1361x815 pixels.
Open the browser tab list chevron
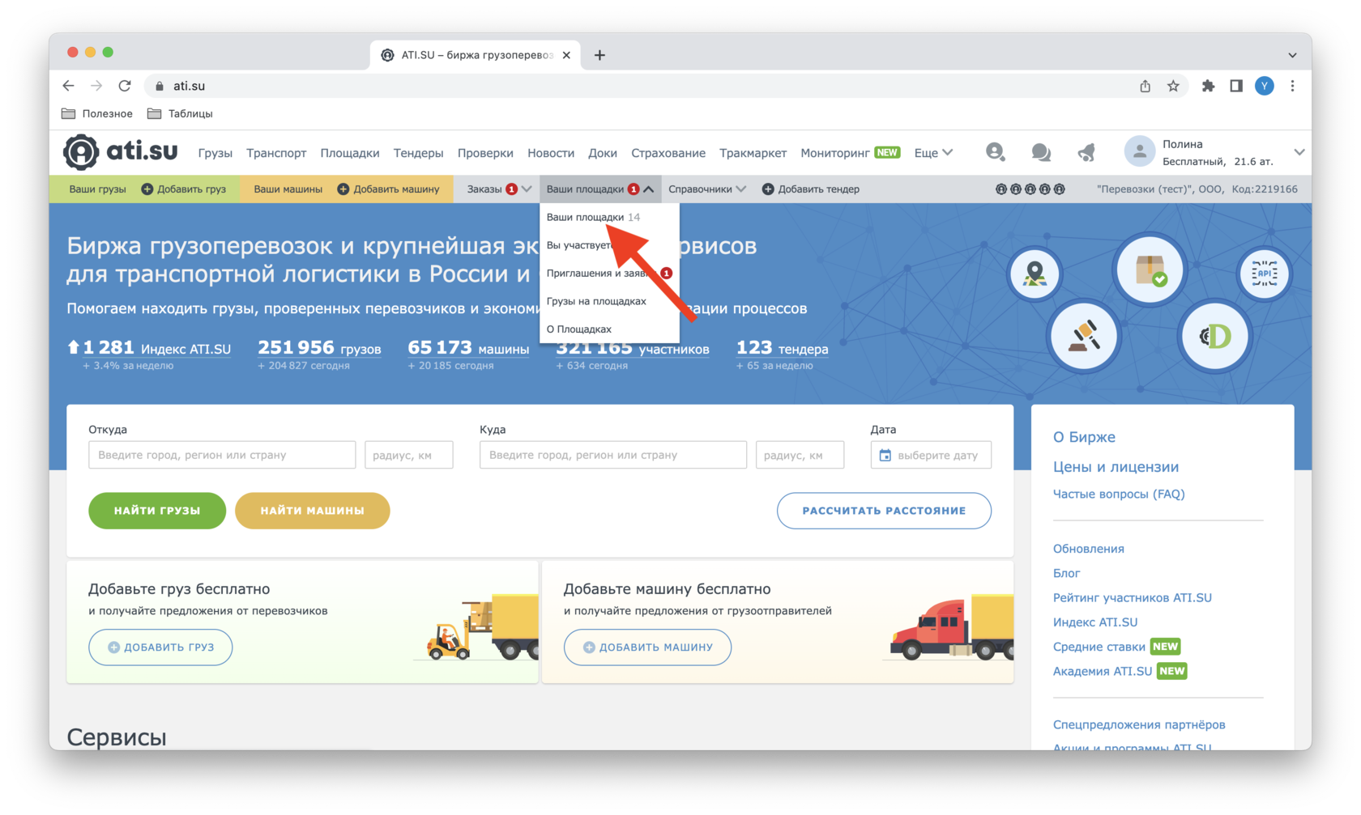pyautogui.click(x=1292, y=55)
